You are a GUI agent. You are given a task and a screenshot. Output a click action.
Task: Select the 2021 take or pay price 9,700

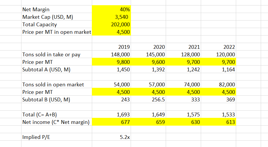point(183,62)
